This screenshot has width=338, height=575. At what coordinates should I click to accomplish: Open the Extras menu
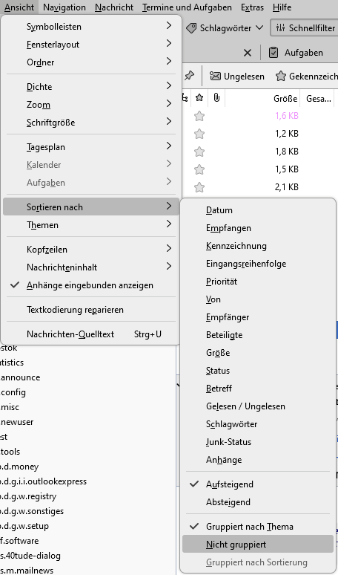[x=252, y=7]
